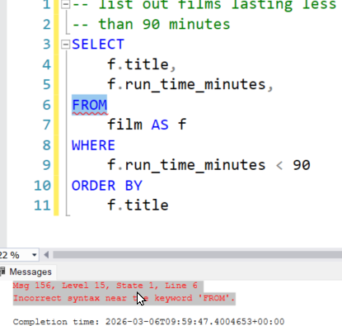Click the ORDER BY keywords
342x326 pixels.
(x=107, y=186)
